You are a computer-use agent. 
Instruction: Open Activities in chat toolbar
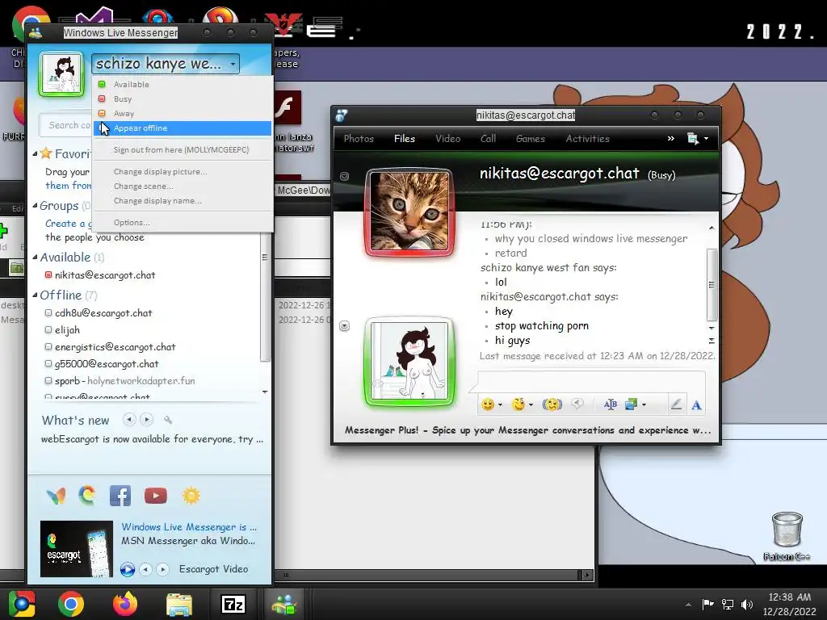588,139
